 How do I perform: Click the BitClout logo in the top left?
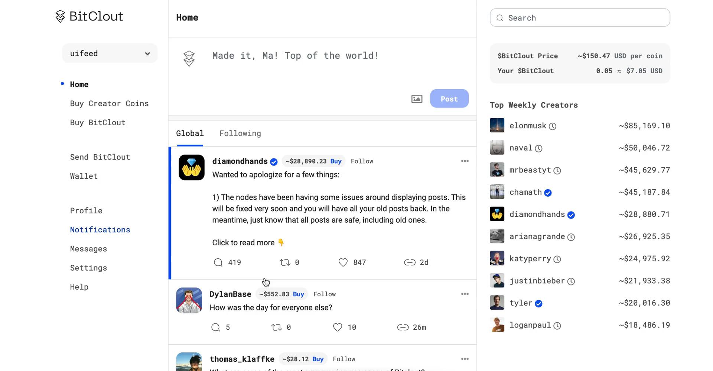pyautogui.click(x=88, y=16)
